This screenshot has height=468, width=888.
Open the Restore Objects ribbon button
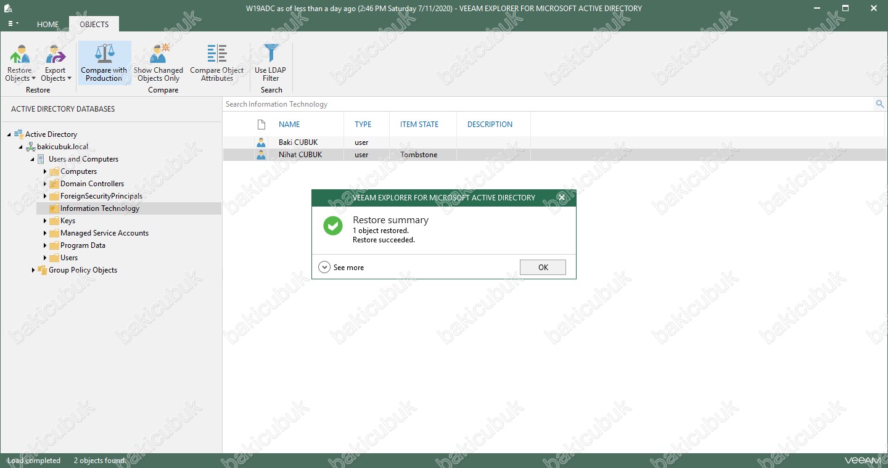(20, 63)
